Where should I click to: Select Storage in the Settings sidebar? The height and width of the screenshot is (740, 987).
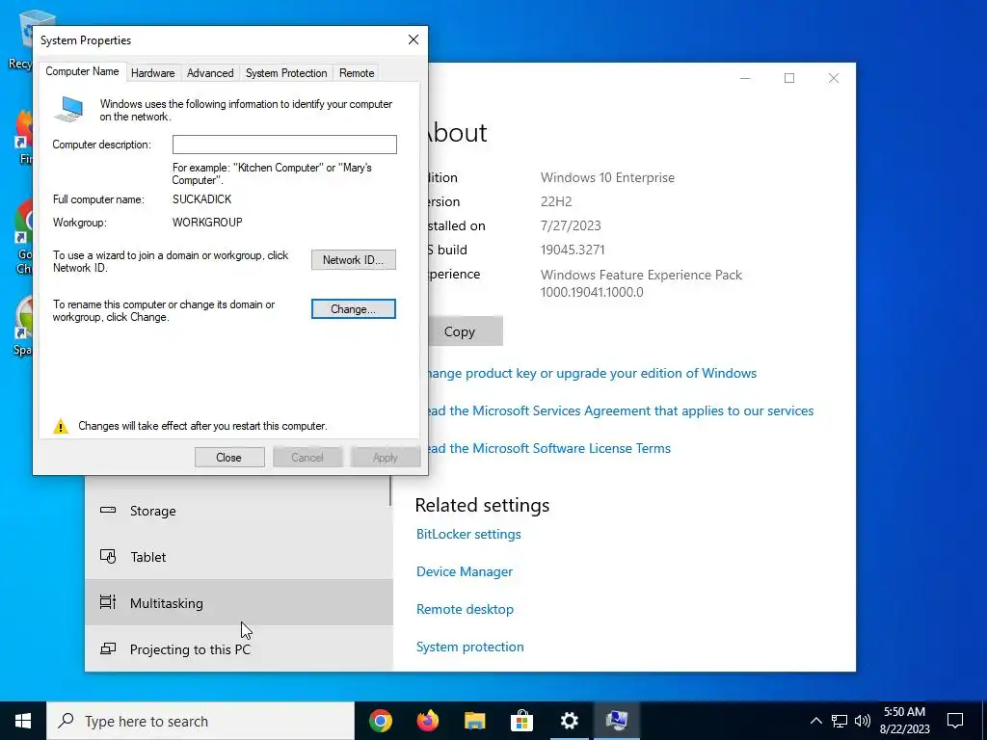coord(238,511)
